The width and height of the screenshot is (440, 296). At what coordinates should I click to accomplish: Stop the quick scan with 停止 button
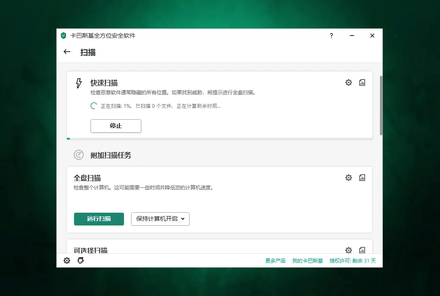[x=116, y=126]
